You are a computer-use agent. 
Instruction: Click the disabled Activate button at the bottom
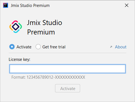(x=67, y=88)
